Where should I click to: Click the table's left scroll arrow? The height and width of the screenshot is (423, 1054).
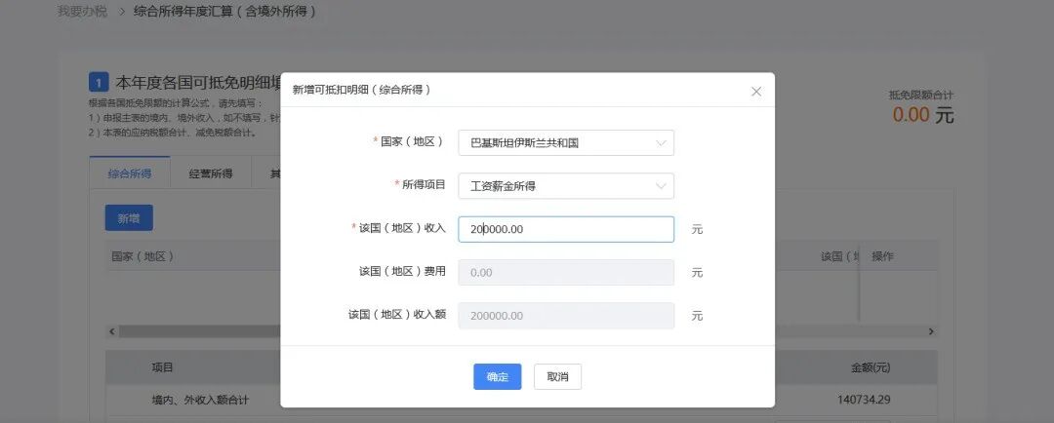point(111,331)
